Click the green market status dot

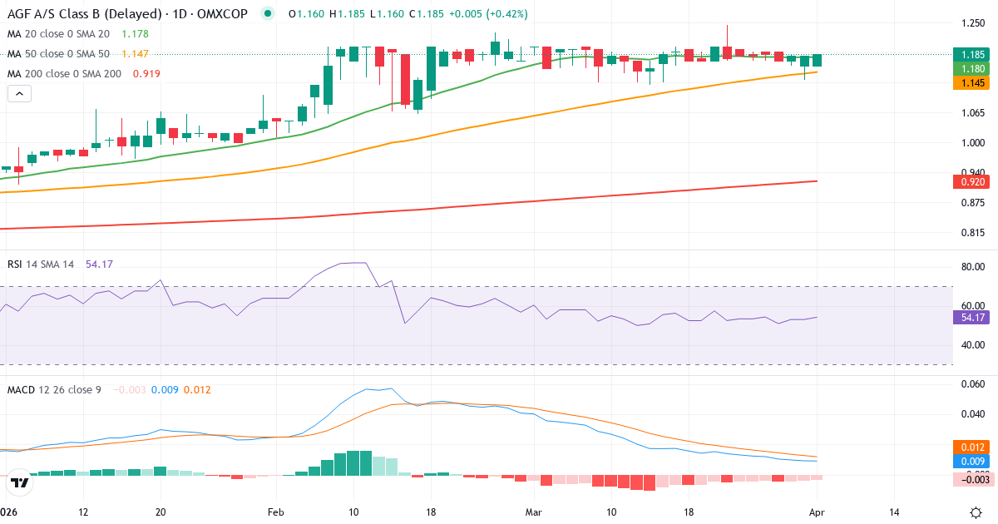264,13
